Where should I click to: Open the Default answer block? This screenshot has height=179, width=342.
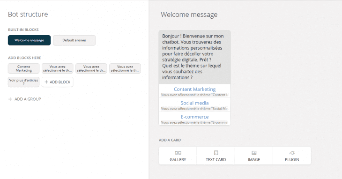pyautogui.click(x=74, y=40)
